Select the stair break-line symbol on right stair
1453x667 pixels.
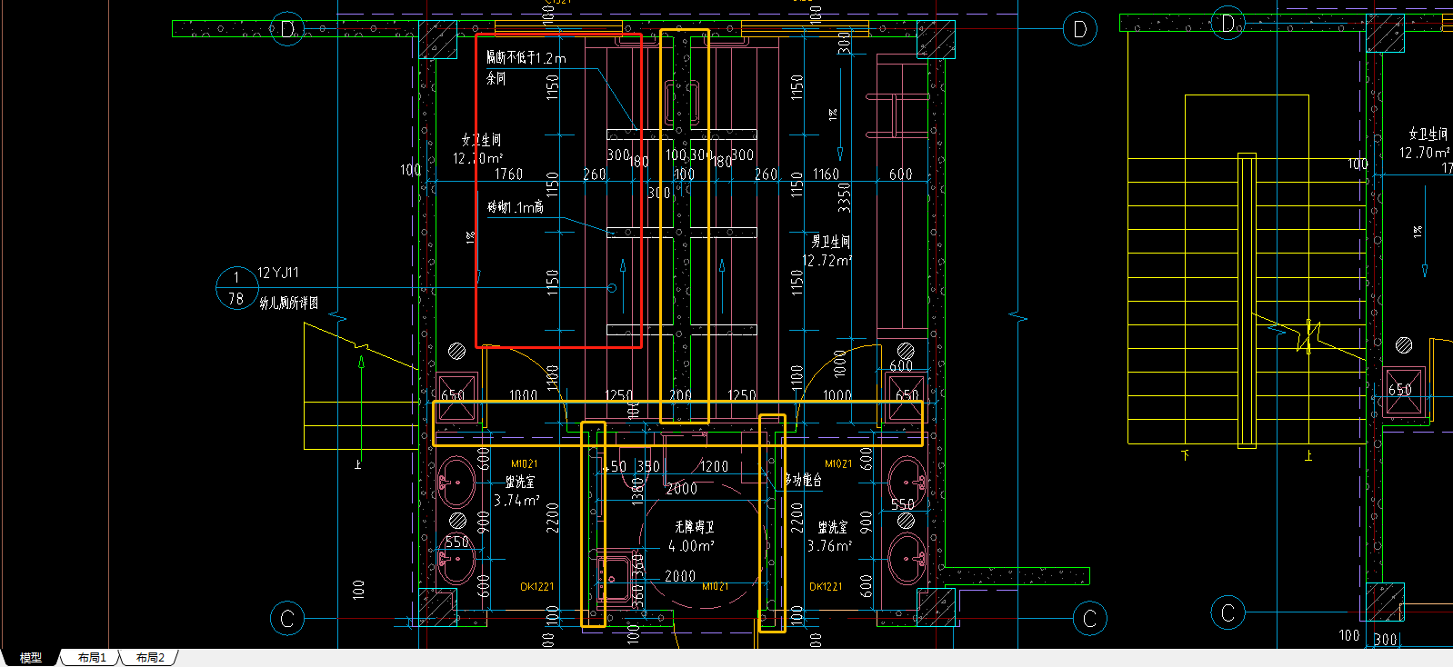pos(1309,336)
